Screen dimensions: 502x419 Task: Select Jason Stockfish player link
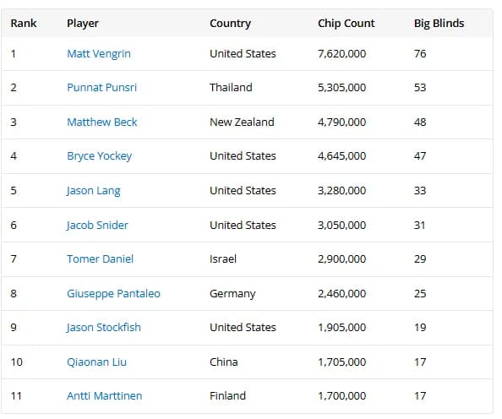(103, 328)
